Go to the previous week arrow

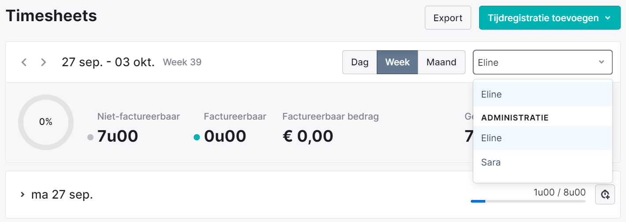click(24, 62)
